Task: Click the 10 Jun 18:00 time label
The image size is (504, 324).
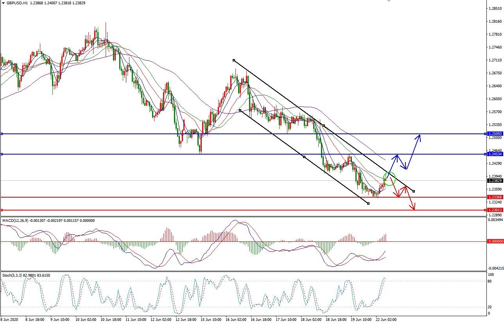Action: click(x=111, y=320)
